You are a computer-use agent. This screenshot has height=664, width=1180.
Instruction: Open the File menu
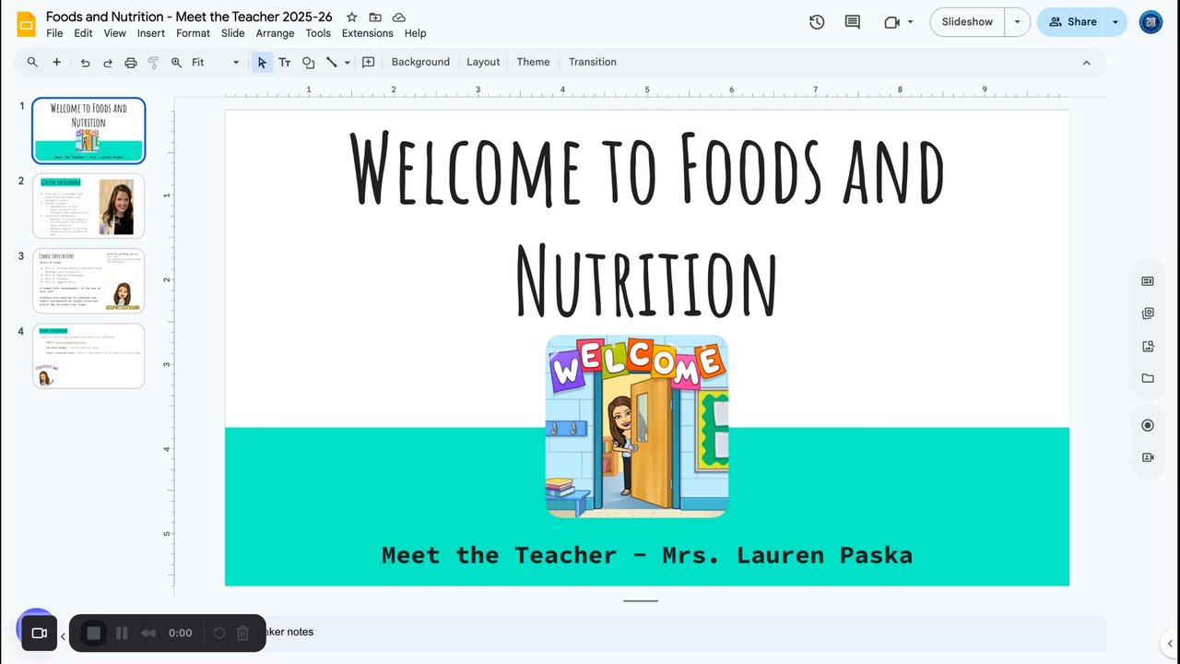click(54, 33)
